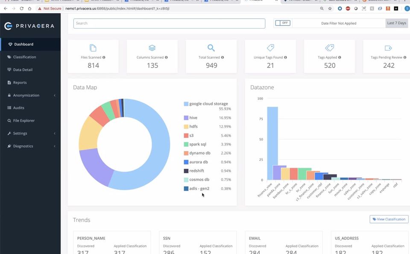Screen dimensions: 410x254
Task: Toggle the date filter OFF switch
Action: pyautogui.click(x=283, y=23)
